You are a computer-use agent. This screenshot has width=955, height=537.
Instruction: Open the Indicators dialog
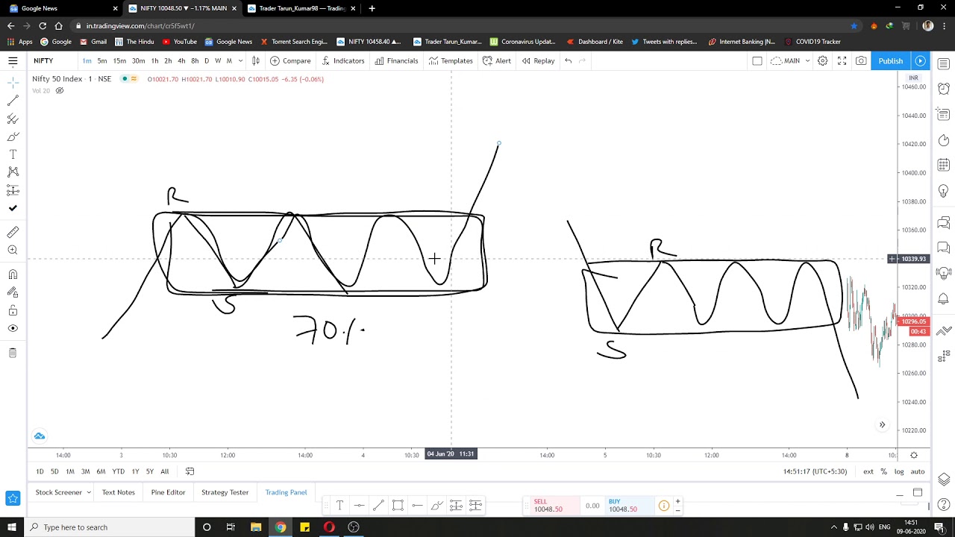coord(342,60)
